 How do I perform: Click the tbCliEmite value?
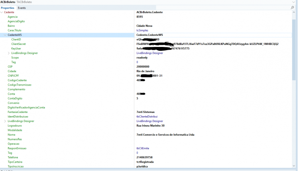(143, 148)
